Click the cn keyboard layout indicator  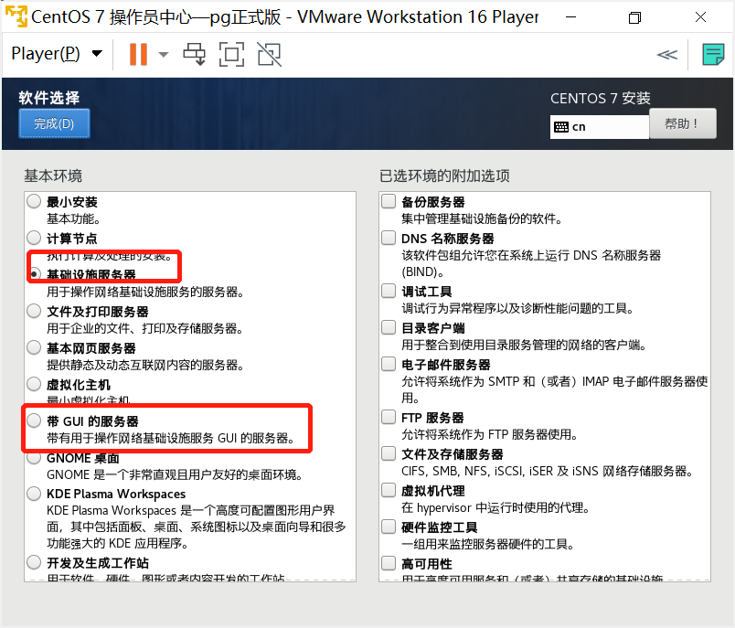click(x=599, y=126)
